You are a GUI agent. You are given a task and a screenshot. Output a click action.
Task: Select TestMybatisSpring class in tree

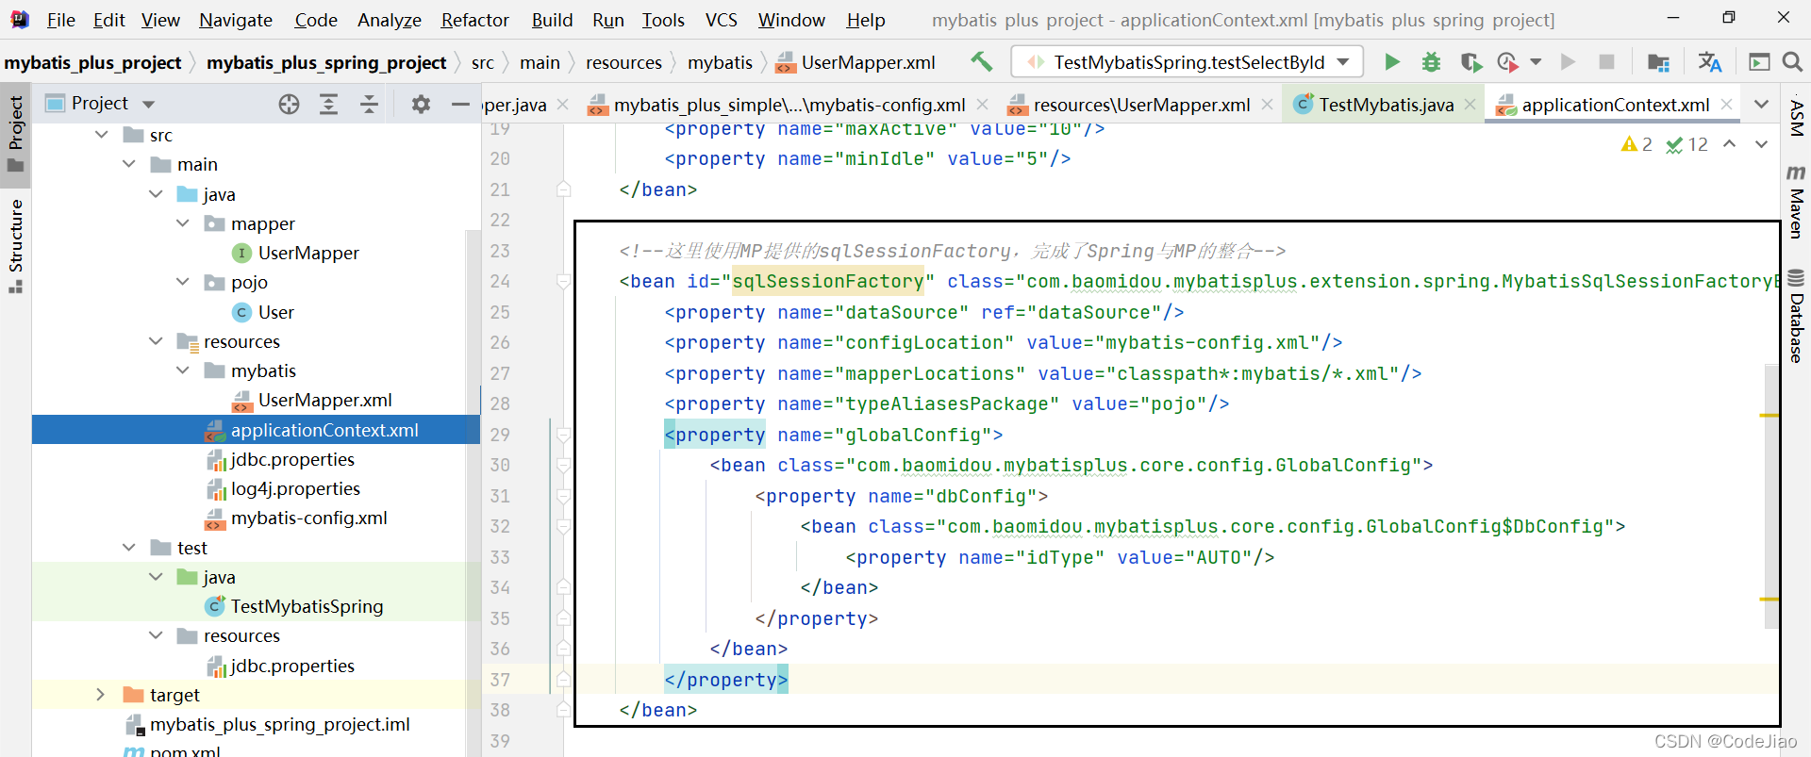coord(307,606)
